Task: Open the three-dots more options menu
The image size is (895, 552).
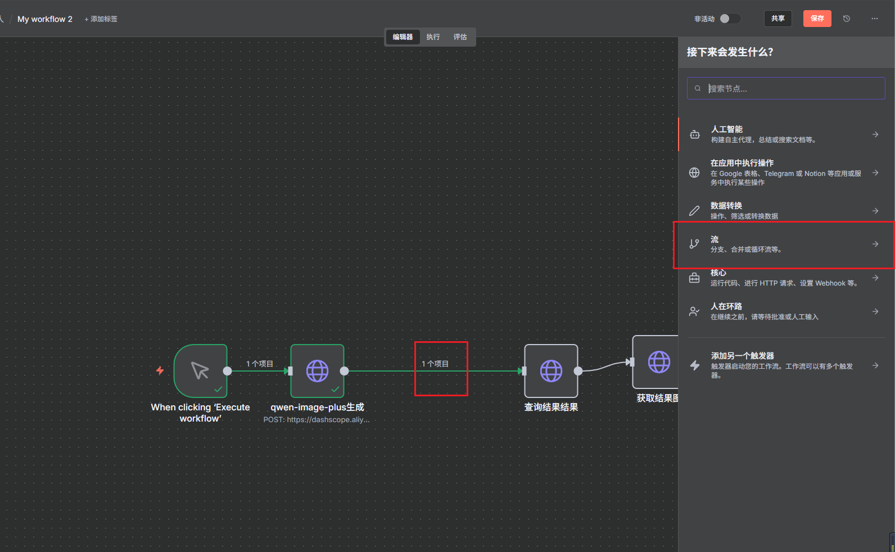Action: coord(875,19)
